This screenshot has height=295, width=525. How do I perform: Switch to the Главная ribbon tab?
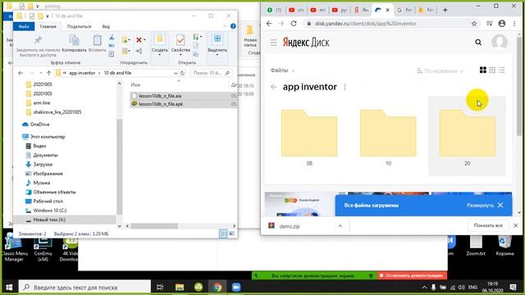pyautogui.click(x=48, y=26)
